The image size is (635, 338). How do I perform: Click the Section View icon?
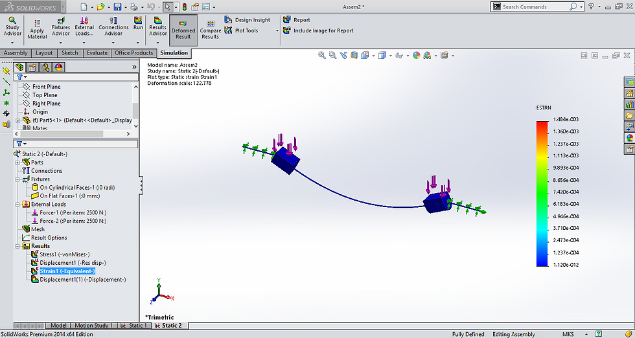click(x=354, y=56)
